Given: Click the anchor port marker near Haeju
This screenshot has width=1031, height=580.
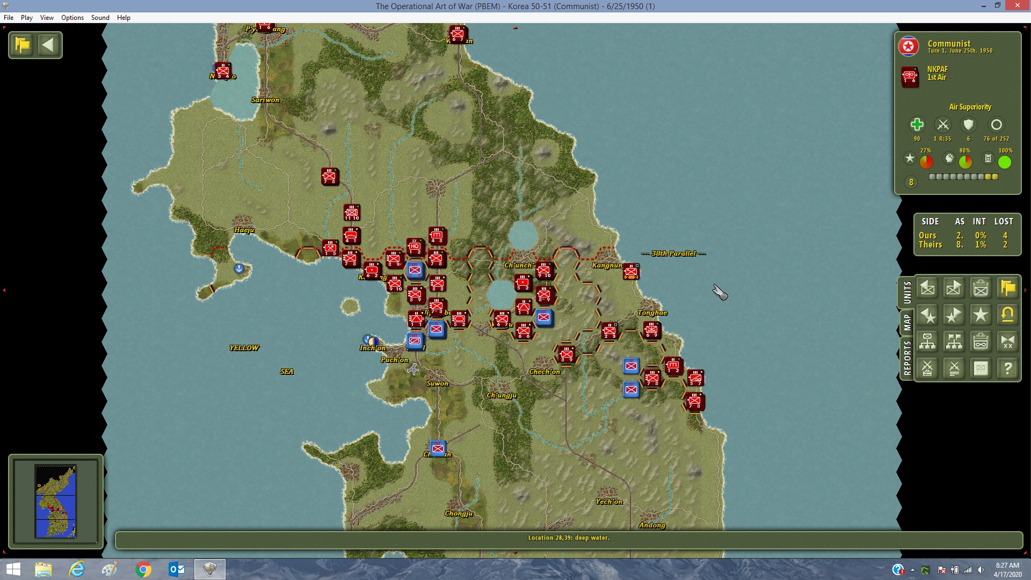Looking at the screenshot, I should (x=239, y=269).
